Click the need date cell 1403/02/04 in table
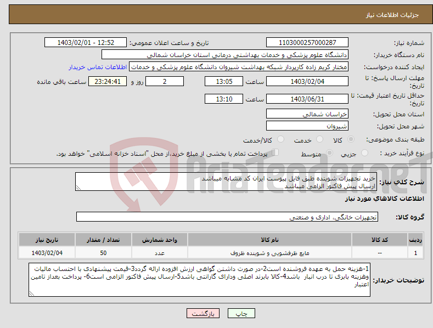This screenshot has width=433, height=328. [x=47, y=253]
